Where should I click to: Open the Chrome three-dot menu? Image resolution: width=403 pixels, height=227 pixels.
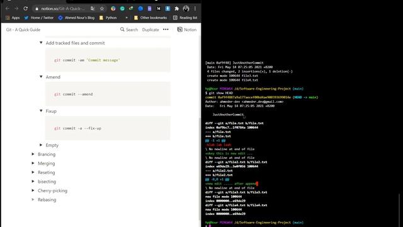pyautogui.click(x=195, y=8)
